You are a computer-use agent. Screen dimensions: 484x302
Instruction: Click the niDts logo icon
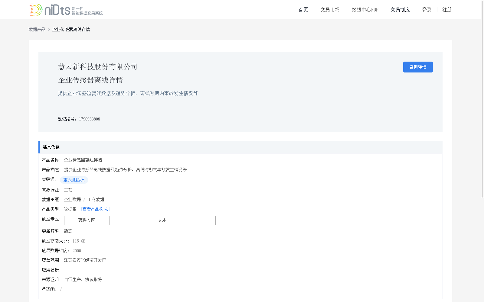(x=66, y=10)
